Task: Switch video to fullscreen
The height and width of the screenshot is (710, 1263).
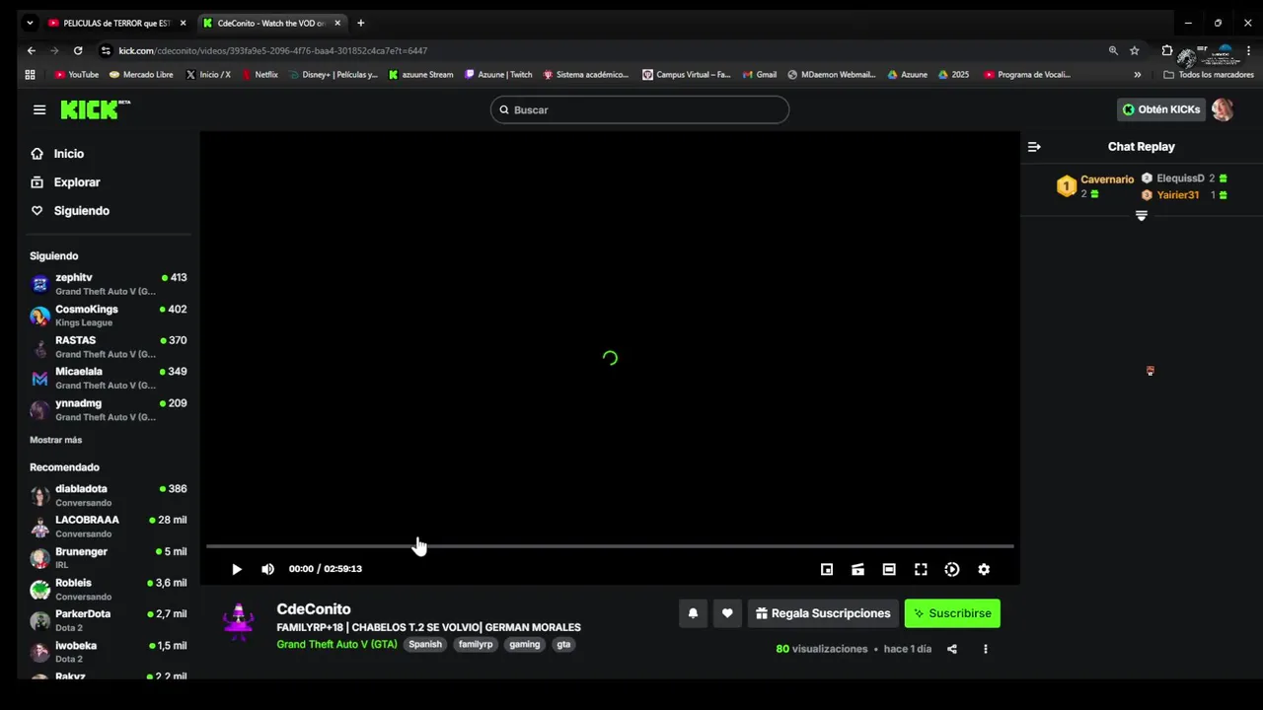Action: click(921, 569)
